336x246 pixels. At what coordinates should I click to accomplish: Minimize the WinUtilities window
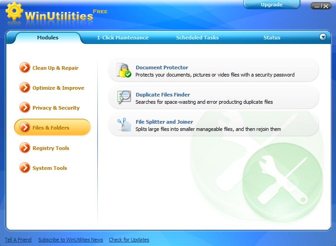click(x=317, y=7)
